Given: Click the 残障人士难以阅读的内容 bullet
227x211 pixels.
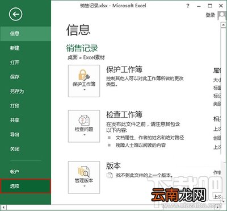Looking at the screenshot, I should click(141, 146).
